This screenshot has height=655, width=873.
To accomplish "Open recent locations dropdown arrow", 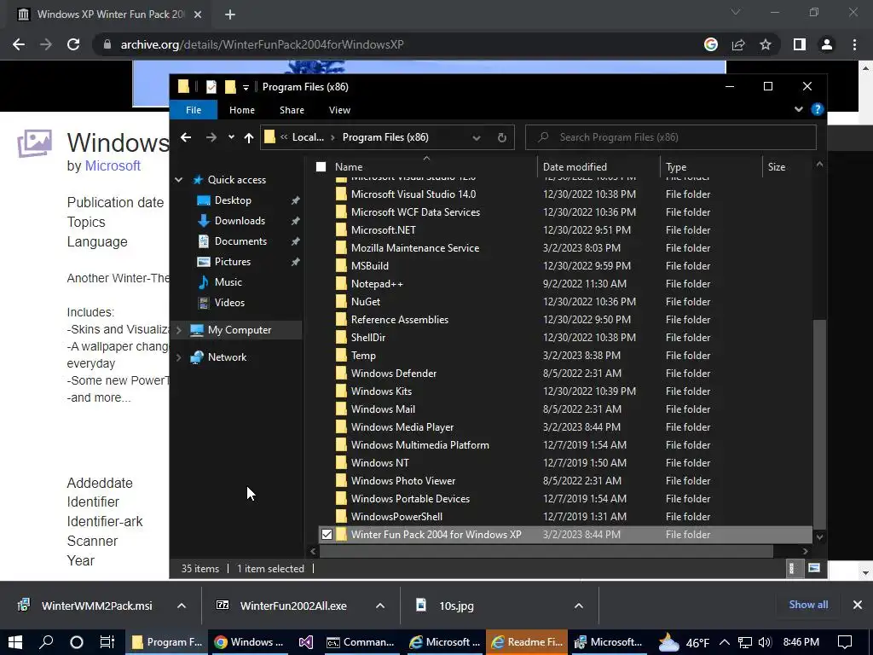I will tap(231, 137).
